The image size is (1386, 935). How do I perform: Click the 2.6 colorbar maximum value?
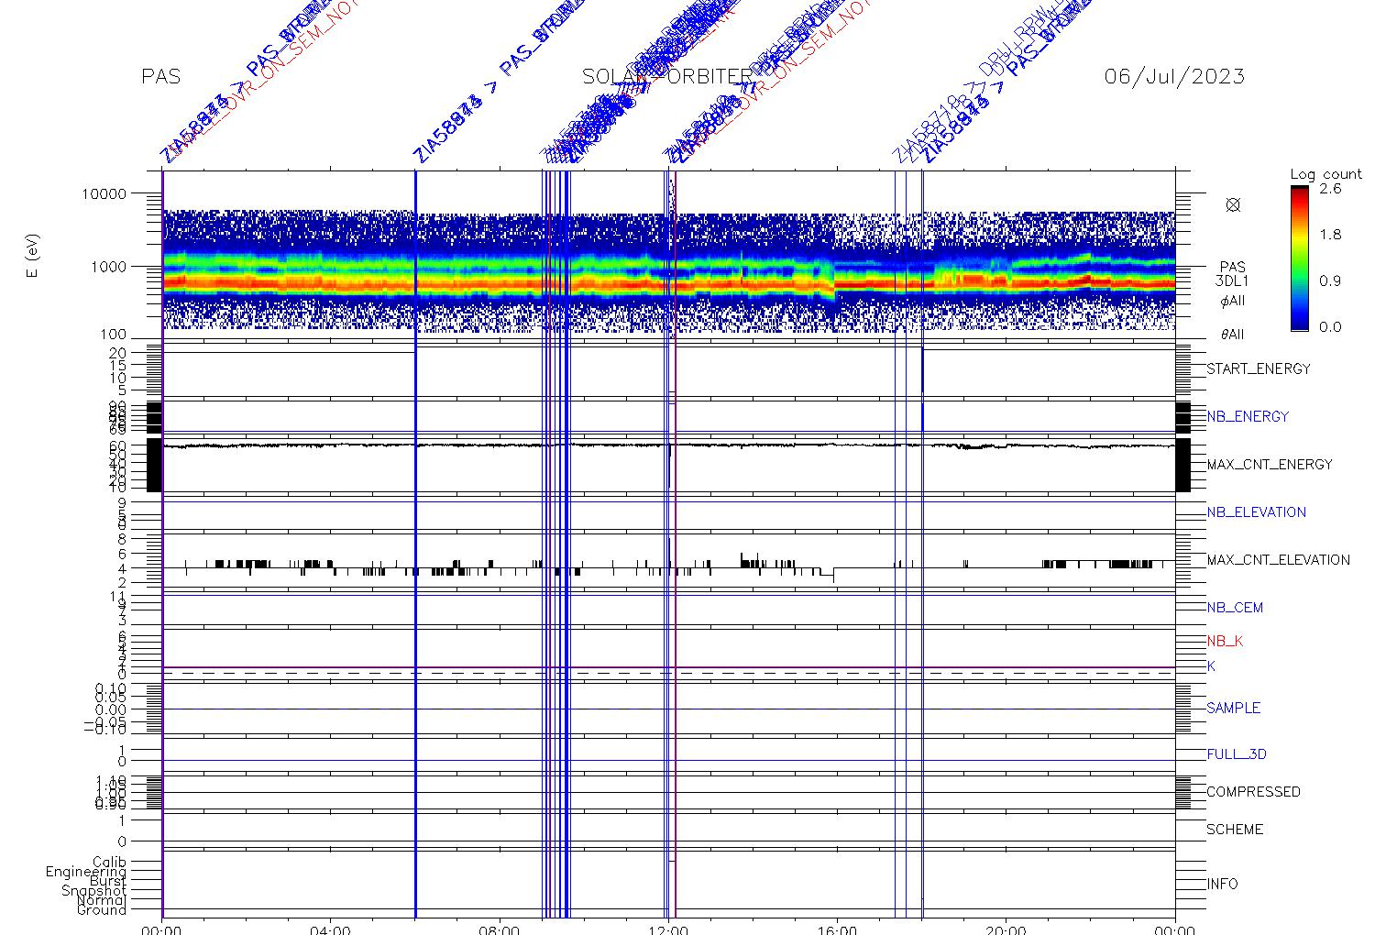pyautogui.click(x=1330, y=189)
